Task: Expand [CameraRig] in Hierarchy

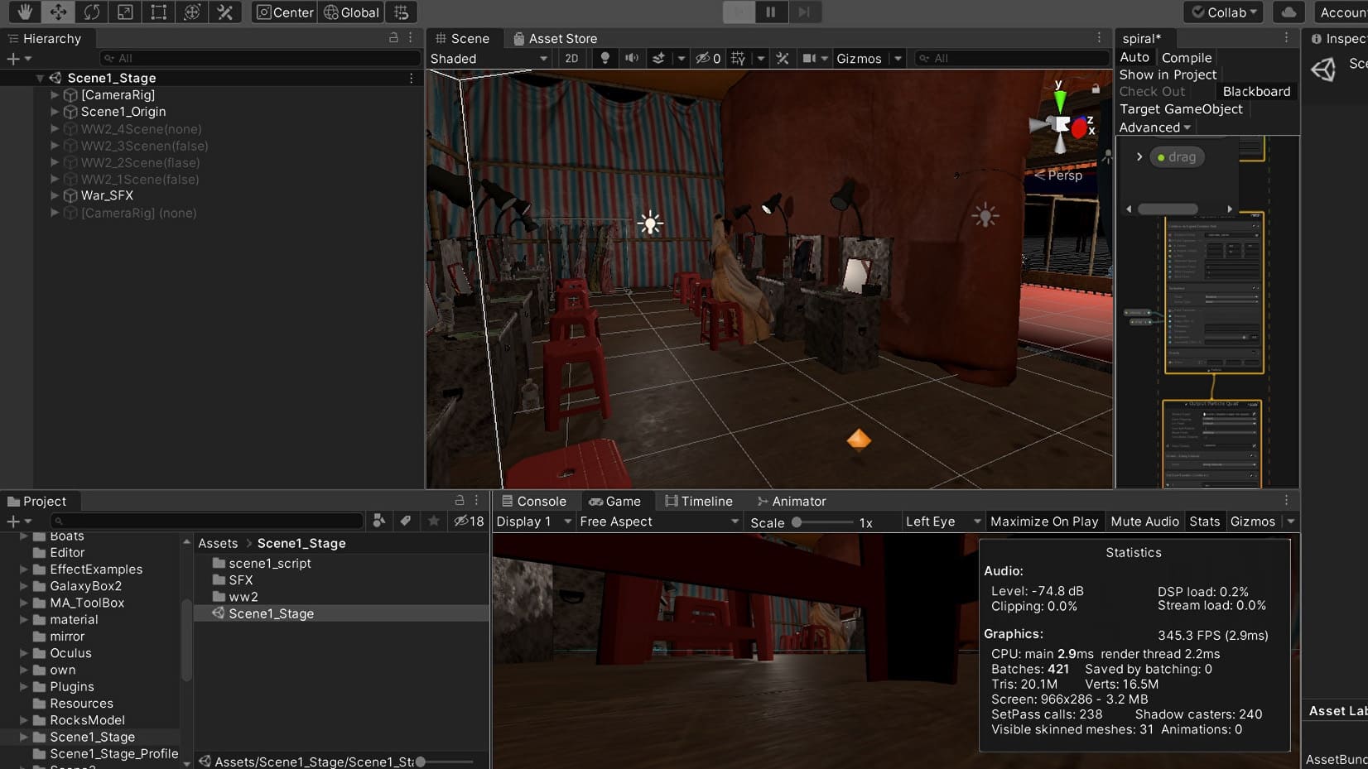Action: [55, 95]
